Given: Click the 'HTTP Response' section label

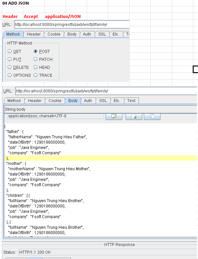Looking at the screenshot, I should 120,245.
